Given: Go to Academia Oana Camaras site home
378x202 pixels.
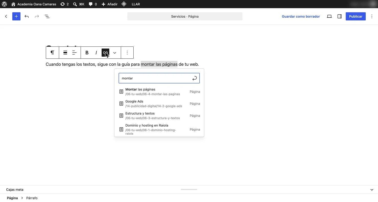Looking at the screenshot, I should click(34, 4).
